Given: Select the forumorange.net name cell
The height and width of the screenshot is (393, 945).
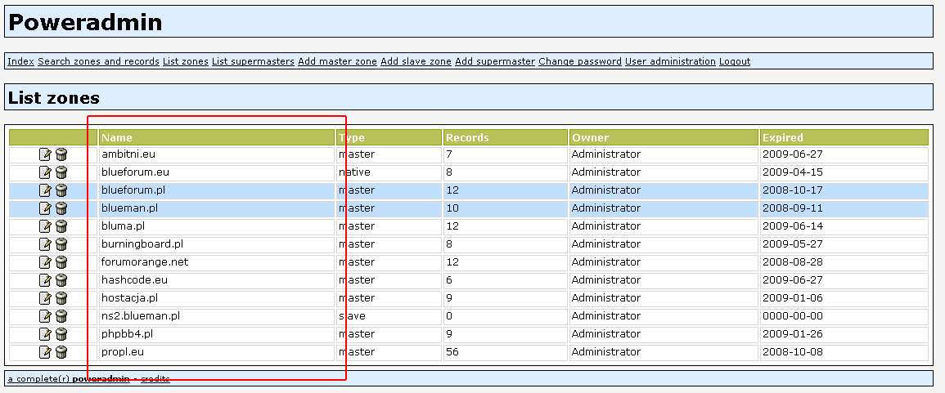Looking at the screenshot, I should 216,262.
